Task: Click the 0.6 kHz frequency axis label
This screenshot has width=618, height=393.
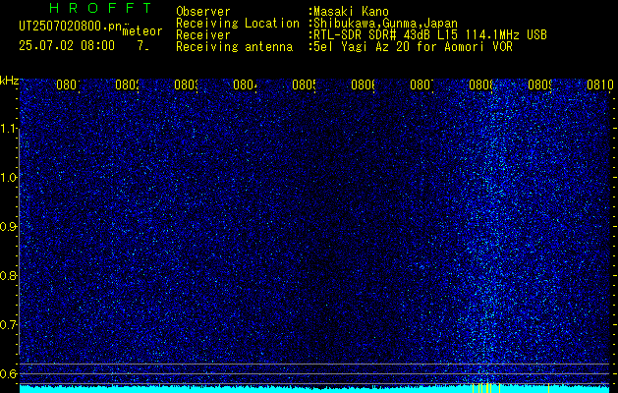Action: (9, 373)
